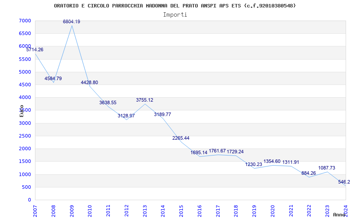Click the 2011 year axis label
This screenshot has height=219, width=350.
tap(108, 211)
